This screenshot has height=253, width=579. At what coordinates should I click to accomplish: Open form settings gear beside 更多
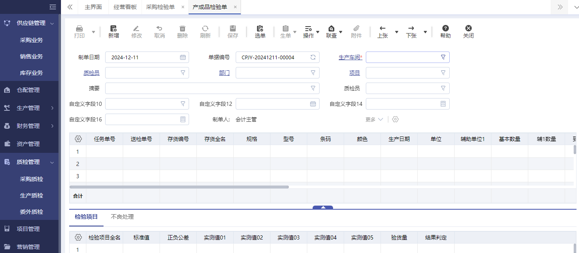[395, 119]
